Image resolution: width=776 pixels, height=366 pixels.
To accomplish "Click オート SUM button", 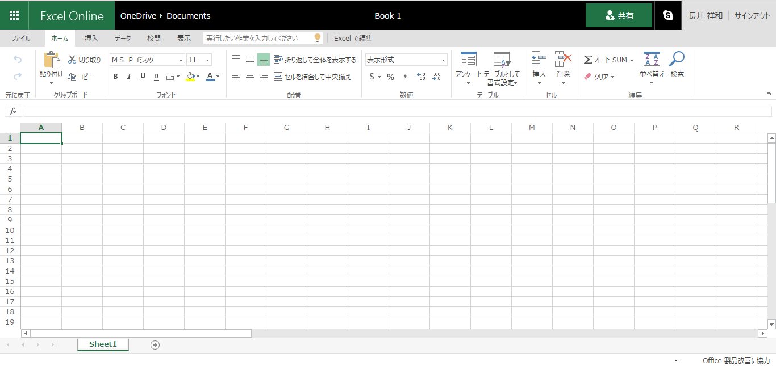I will (606, 60).
